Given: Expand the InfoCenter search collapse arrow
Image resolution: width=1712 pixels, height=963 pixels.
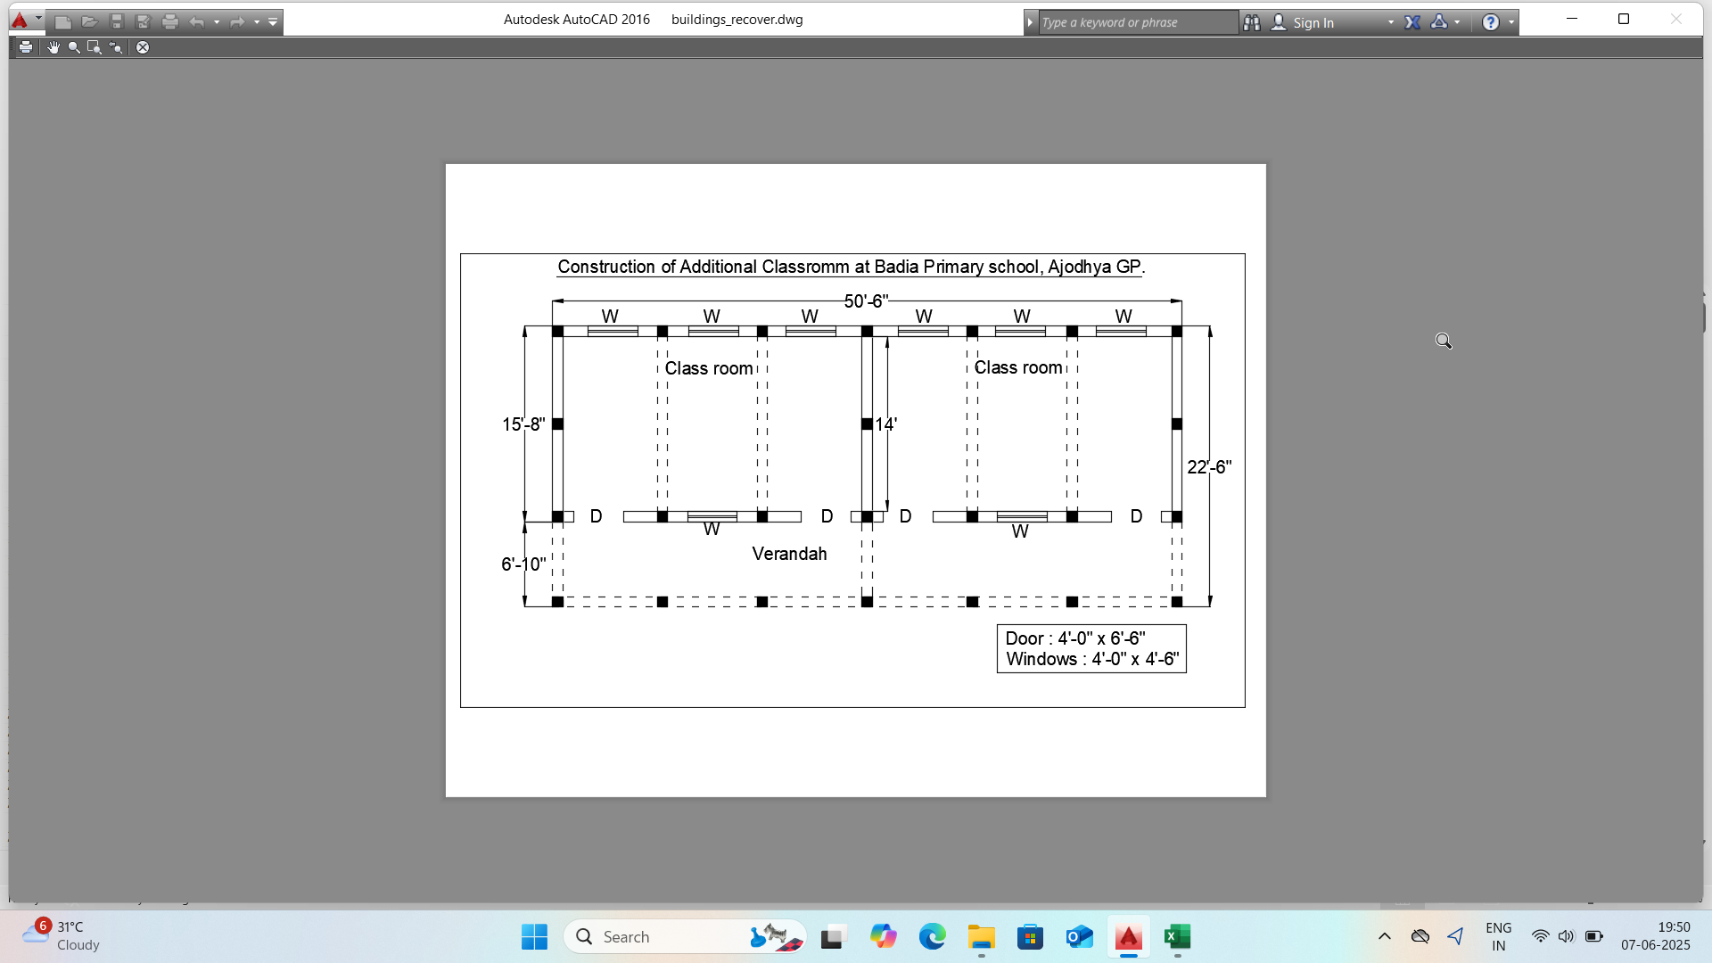Looking at the screenshot, I should [x=1030, y=22].
